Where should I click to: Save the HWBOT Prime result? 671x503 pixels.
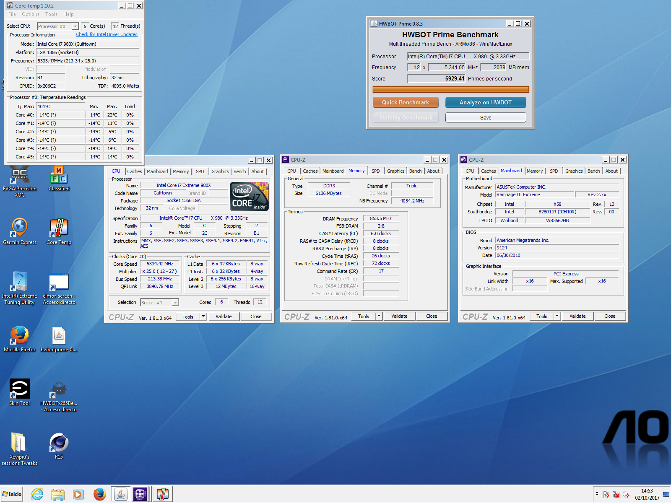point(486,117)
